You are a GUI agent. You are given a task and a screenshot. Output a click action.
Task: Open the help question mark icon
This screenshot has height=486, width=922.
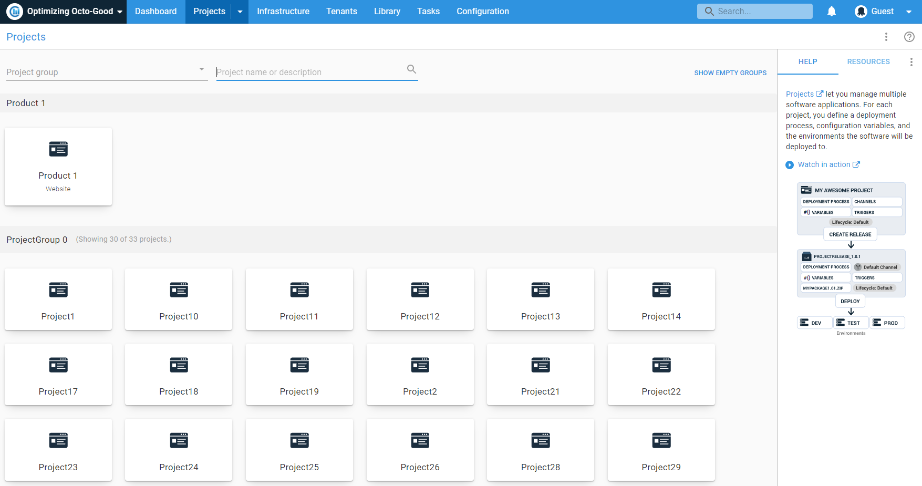point(910,37)
